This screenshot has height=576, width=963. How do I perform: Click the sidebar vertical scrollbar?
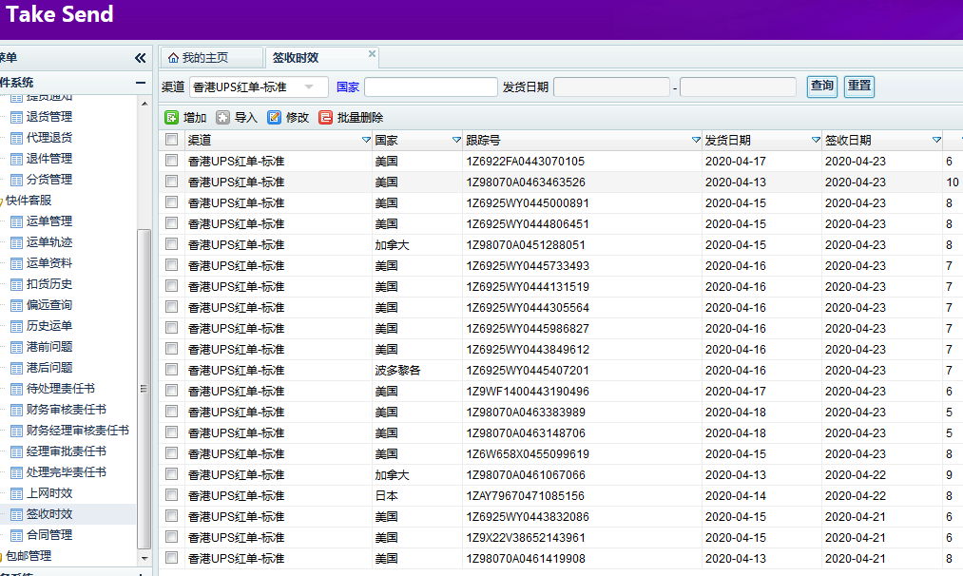144,388
